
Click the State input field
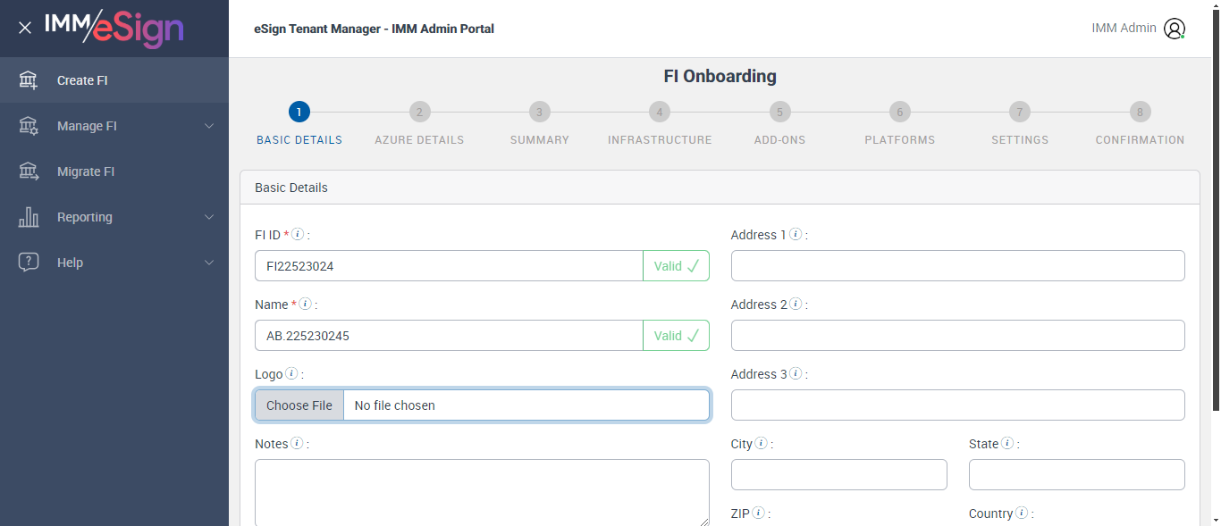[x=1076, y=475]
